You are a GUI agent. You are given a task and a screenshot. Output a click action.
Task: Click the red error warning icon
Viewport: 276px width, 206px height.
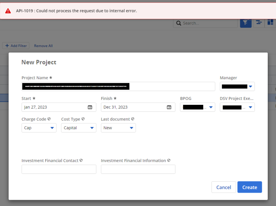pos(8,11)
